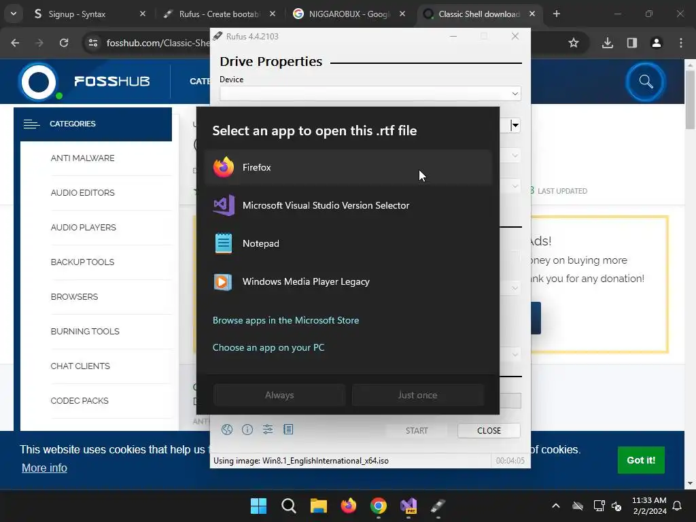This screenshot has width=696, height=522.
Task: Open Chrome downloads icon
Action: click(x=608, y=43)
